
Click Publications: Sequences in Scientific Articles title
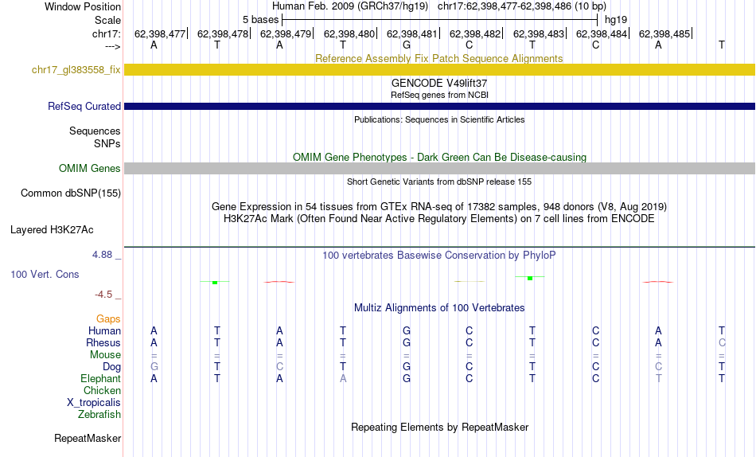pos(439,119)
